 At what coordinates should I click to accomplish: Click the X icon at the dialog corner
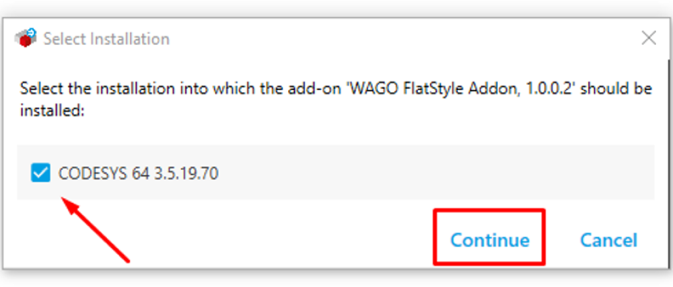(x=649, y=38)
